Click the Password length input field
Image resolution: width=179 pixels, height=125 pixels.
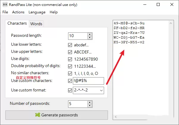click(78, 36)
